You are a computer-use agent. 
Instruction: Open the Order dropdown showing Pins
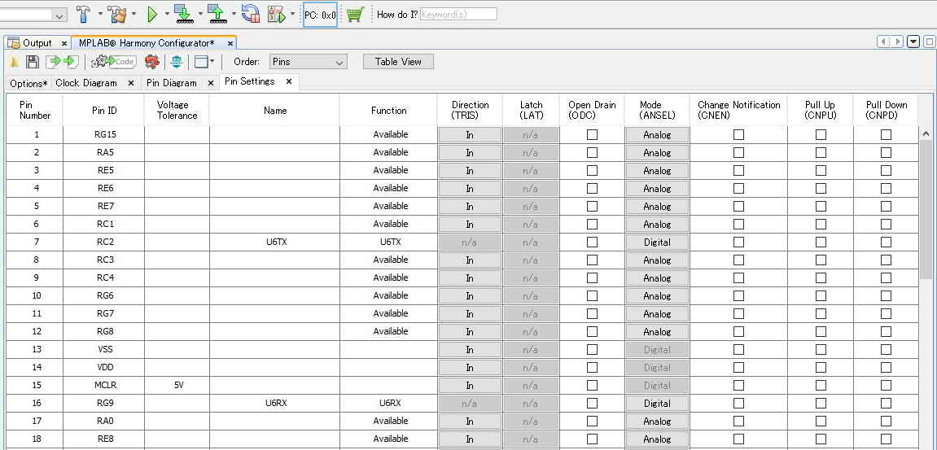click(x=309, y=62)
